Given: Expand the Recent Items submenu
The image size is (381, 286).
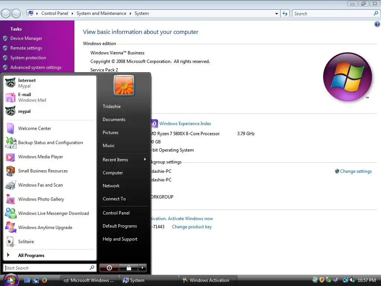Looking at the screenshot, I should (124, 159).
